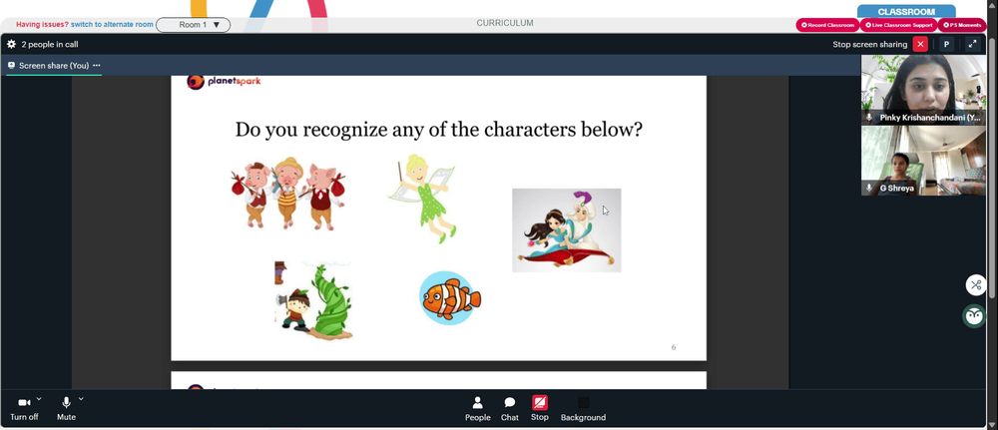Turn off the camera
Screen dimensions: 998x430
tap(24, 408)
